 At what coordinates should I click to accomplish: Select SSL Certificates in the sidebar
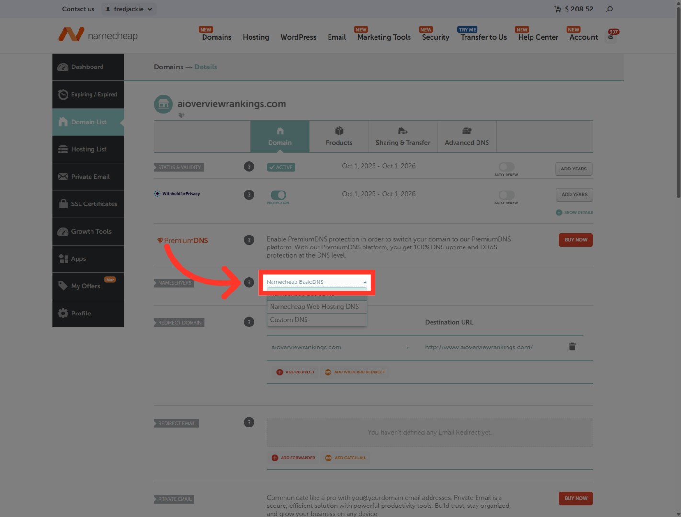coord(94,204)
